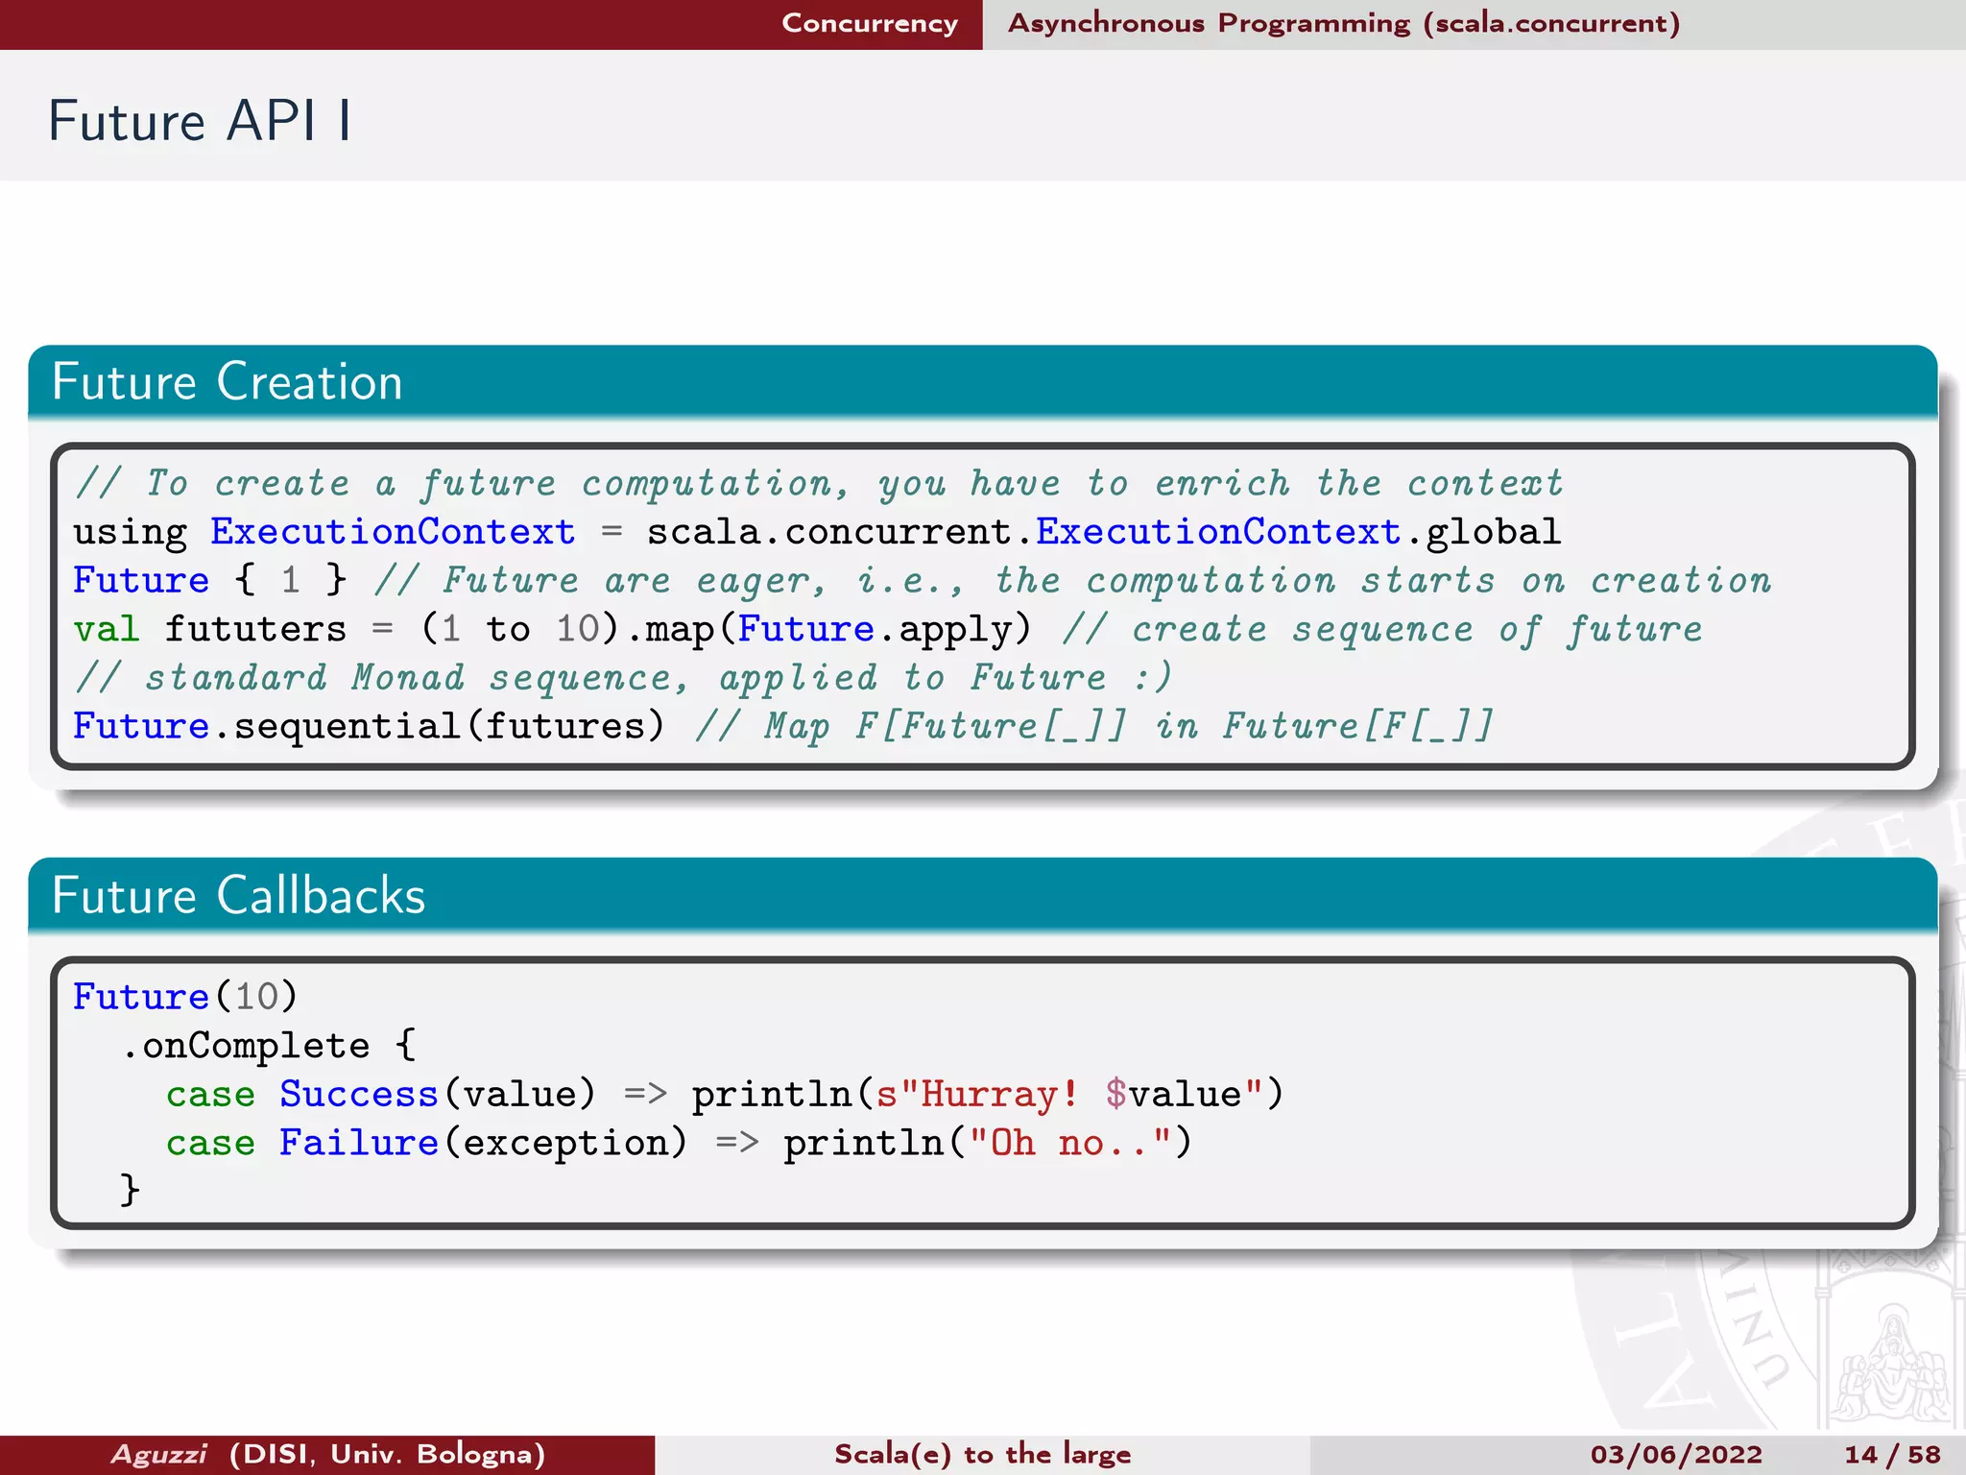This screenshot has height=1475, width=1966.
Task: Click the 'Future Callbacks' block heading
Action: (238, 895)
